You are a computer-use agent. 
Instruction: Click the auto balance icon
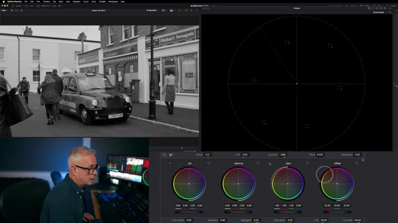tap(164, 155)
